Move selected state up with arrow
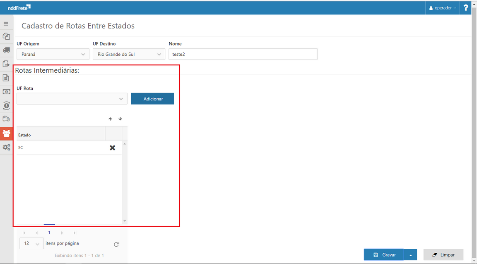 tap(110, 119)
